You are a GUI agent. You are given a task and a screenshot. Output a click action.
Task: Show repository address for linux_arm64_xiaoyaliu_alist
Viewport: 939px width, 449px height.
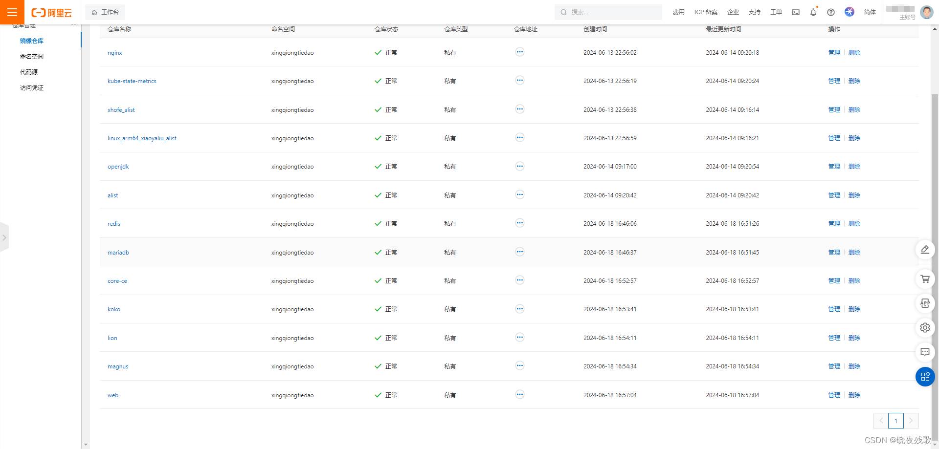tap(519, 137)
